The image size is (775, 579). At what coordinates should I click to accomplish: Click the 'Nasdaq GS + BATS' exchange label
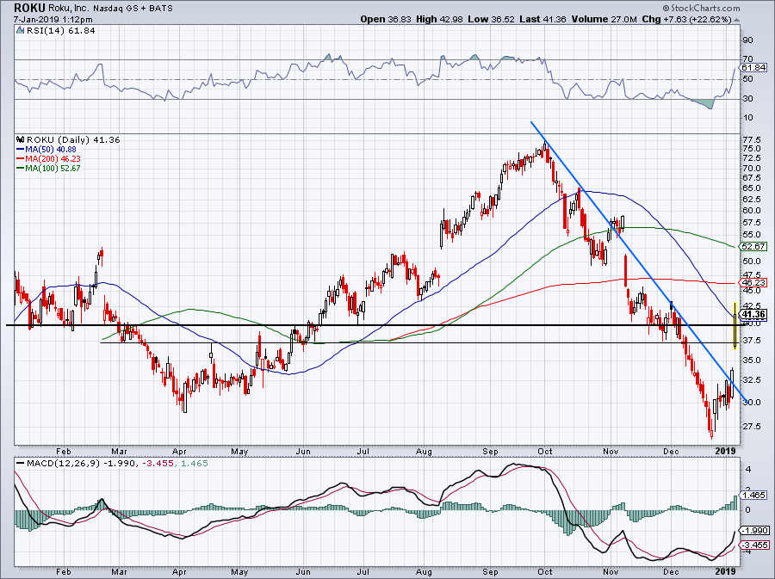coord(133,9)
